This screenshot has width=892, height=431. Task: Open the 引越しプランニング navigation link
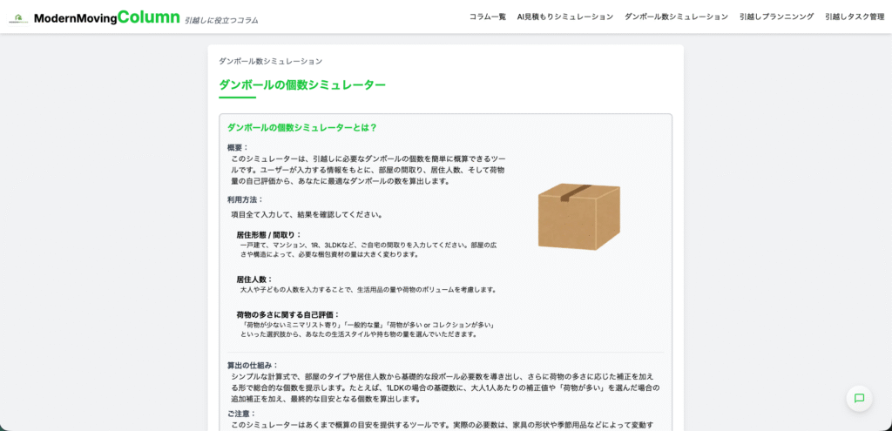[x=776, y=17]
